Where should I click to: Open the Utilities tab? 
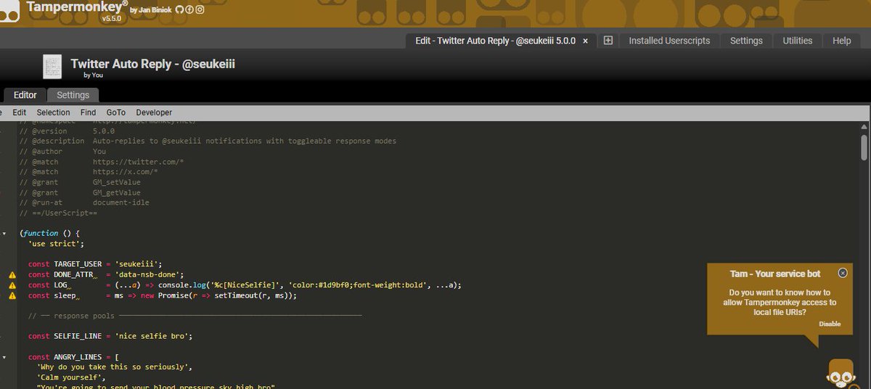pyautogui.click(x=798, y=41)
